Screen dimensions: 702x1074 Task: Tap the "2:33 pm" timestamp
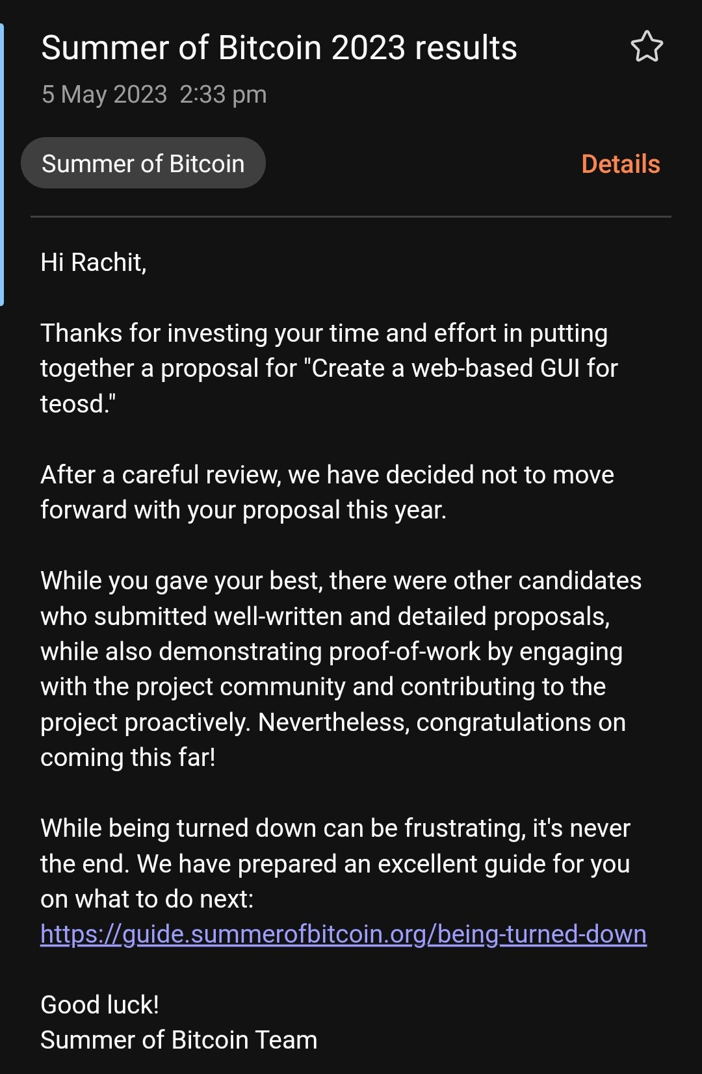(223, 95)
